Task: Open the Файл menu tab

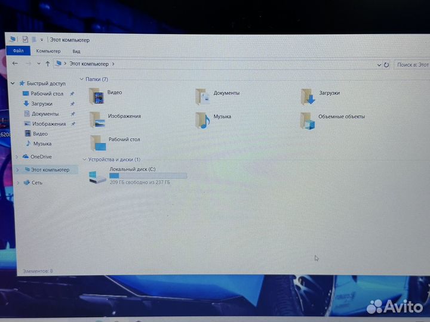Action: click(x=18, y=51)
